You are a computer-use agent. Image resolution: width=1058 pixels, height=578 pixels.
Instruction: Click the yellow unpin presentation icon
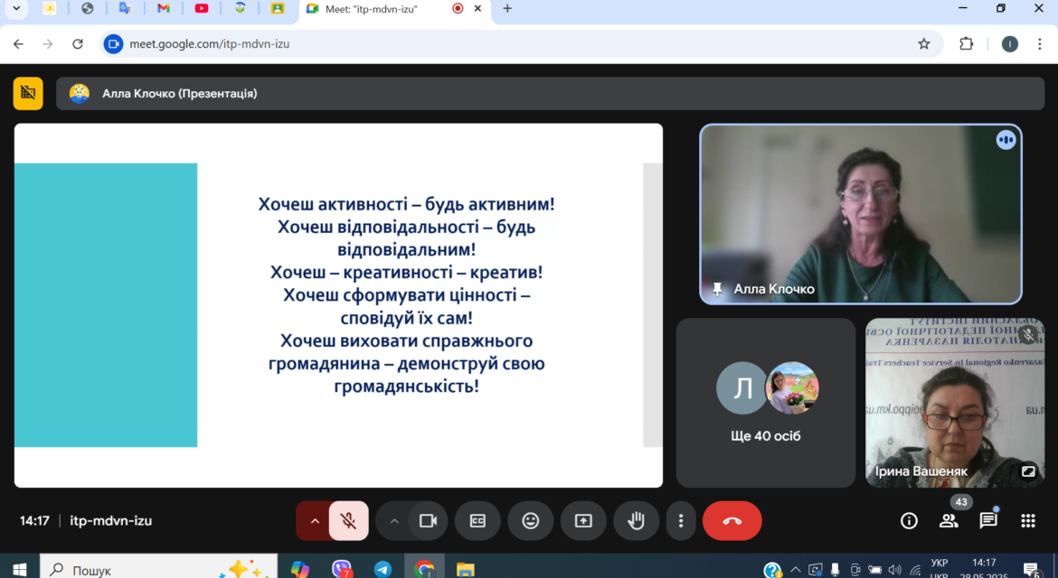tap(28, 94)
